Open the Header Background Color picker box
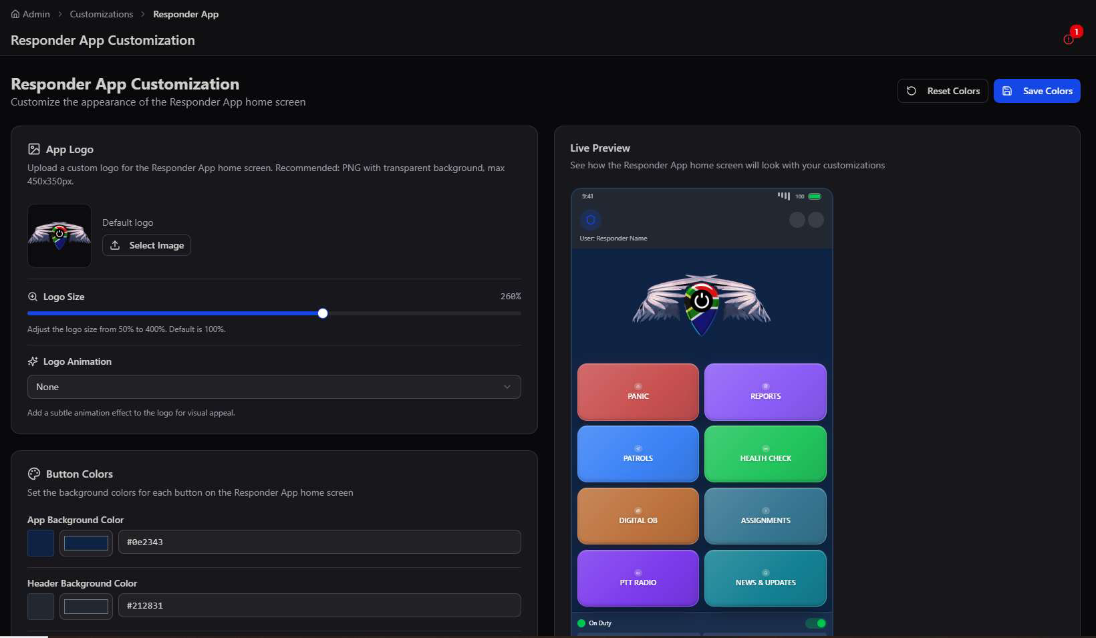This screenshot has width=1096, height=638. [x=86, y=607]
